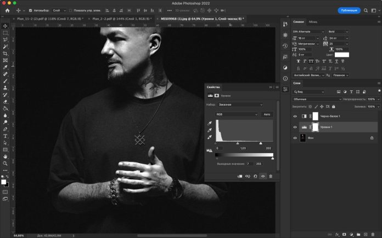Viewport: 382px width, 238px height.
Task: Select the Pen tool
Action: 5,129
